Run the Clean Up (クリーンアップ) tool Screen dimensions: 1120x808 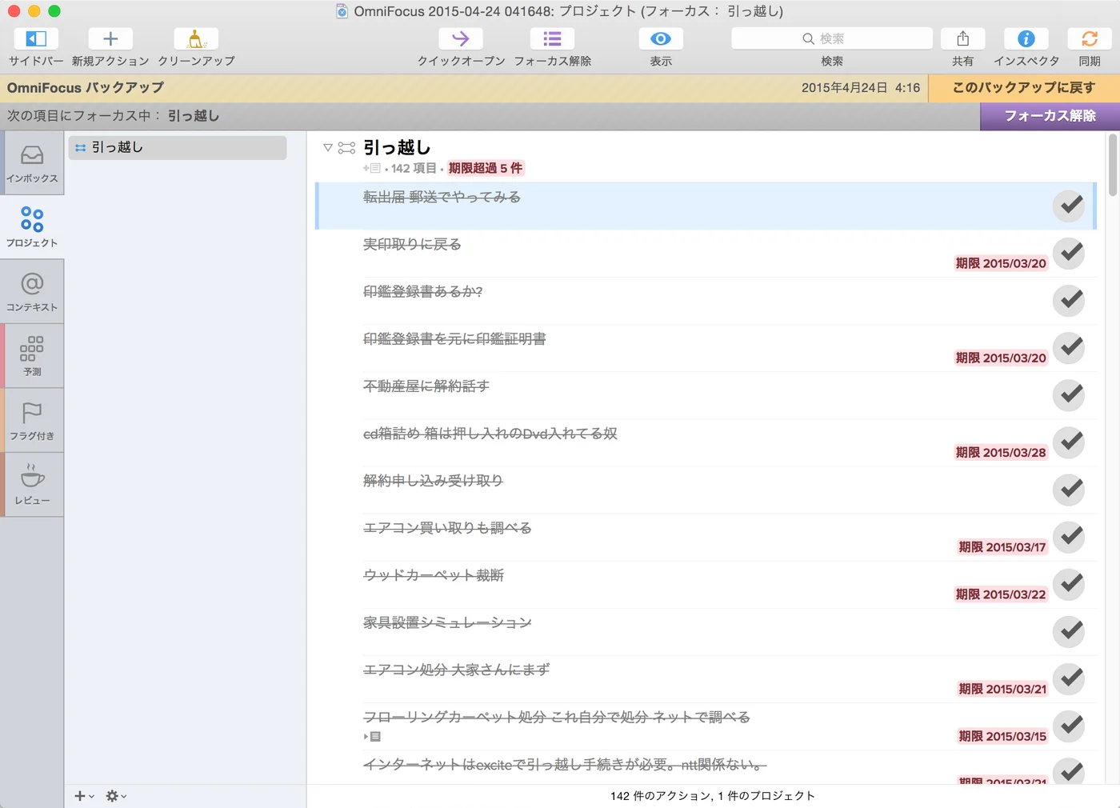[x=196, y=39]
